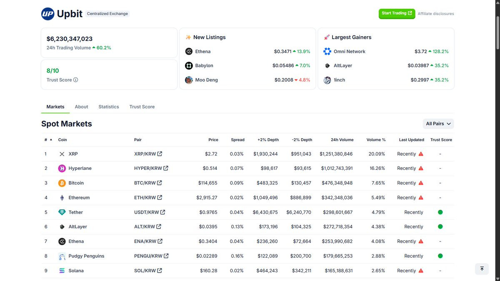The width and height of the screenshot is (500, 281).
Task: Click the AltLayer icon in Largest Gainers
Action: coord(327,66)
